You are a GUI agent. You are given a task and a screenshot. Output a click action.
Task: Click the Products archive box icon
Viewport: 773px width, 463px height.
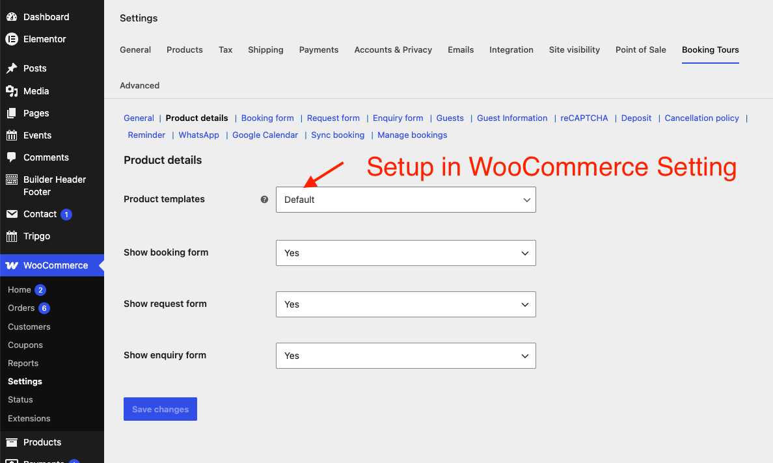tap(12, 442)
